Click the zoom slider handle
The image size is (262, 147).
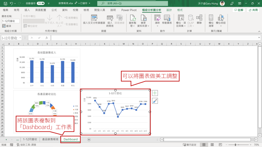coord(235,145)
